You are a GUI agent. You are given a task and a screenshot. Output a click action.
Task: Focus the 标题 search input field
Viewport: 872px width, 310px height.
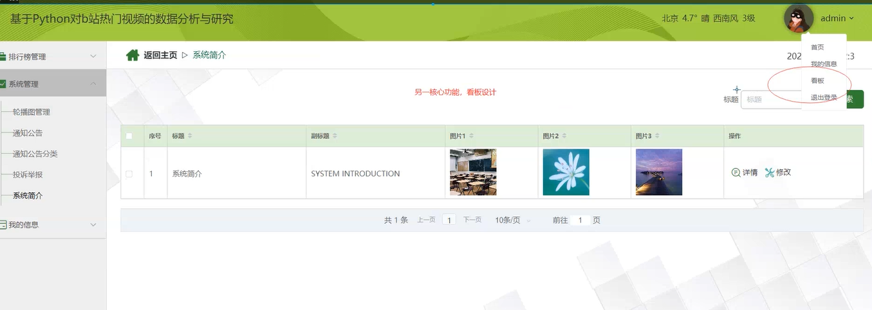771,99
